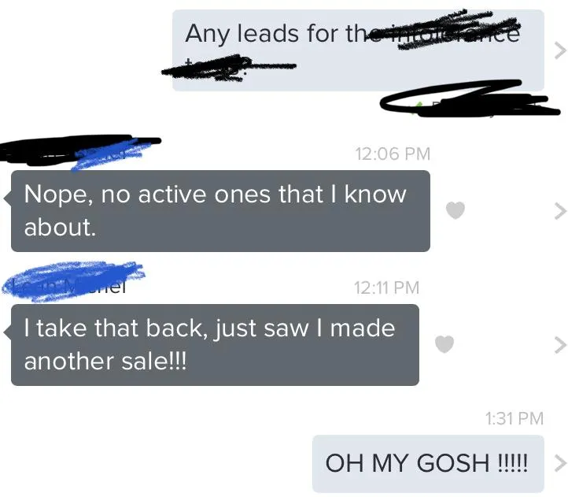Viewport: 568px width, 497px height.
Task: Click the 12:11 PM timestamp
Action: click(x=386, y=287)
